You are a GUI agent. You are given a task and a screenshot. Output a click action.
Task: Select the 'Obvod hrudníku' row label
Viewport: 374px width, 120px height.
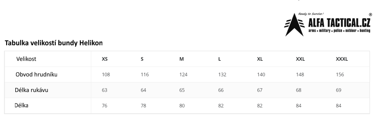(x=36, y=74)
